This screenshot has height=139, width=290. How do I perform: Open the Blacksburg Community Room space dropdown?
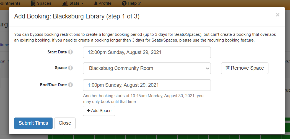point(147,68)
